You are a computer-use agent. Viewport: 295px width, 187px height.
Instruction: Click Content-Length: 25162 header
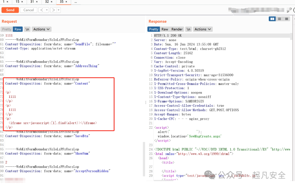[x=173, y=53]
